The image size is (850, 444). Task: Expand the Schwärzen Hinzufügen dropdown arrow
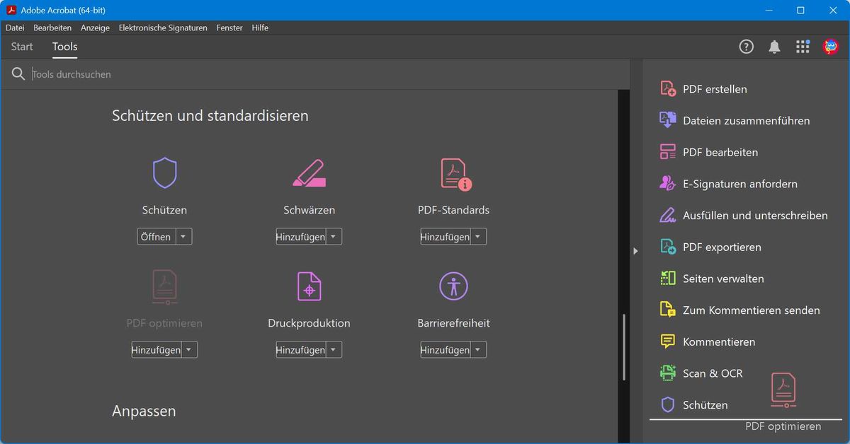point(334,237)
